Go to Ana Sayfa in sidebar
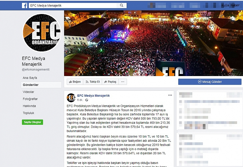 30,78
